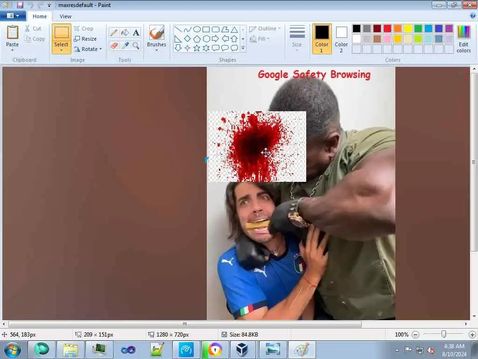The height and width of the screenshot is (359, 478).
Task: Pick the red color swatch
Action: 387,29
